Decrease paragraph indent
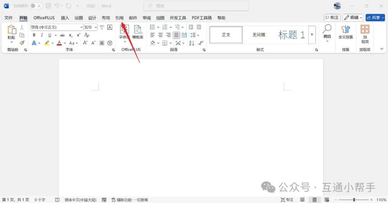388x203 pixels. point(191,27)
